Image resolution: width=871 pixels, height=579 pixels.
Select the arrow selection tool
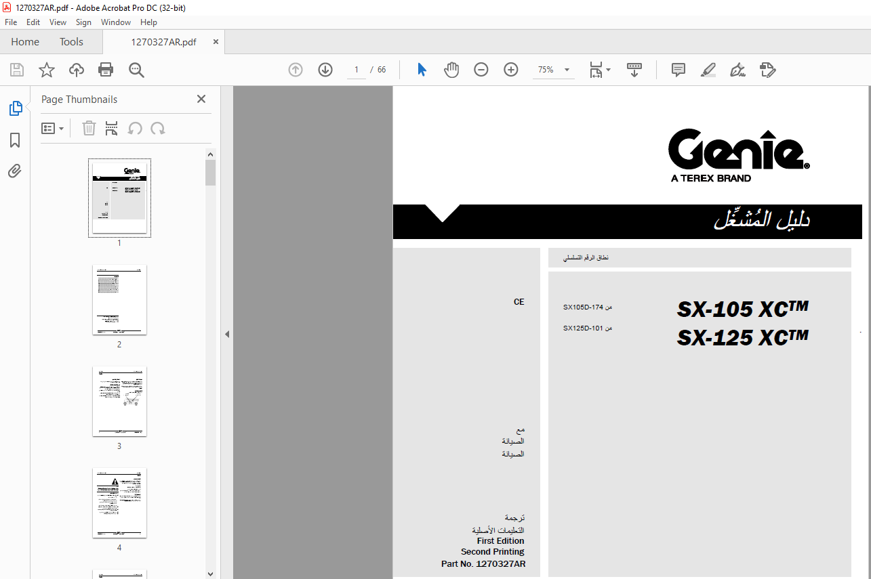[422, 70]
